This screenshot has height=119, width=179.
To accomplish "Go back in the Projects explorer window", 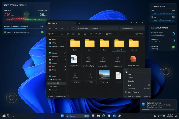I will 50,29.
